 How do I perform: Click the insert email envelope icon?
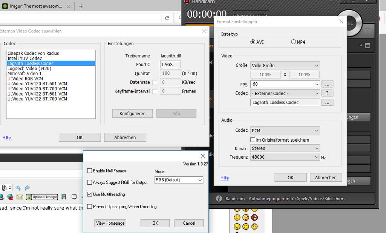tap(20, 197)
